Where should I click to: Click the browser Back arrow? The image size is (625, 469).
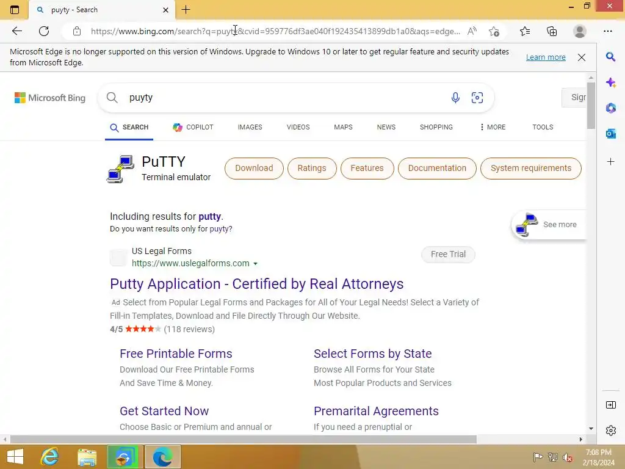coord(16,31)
